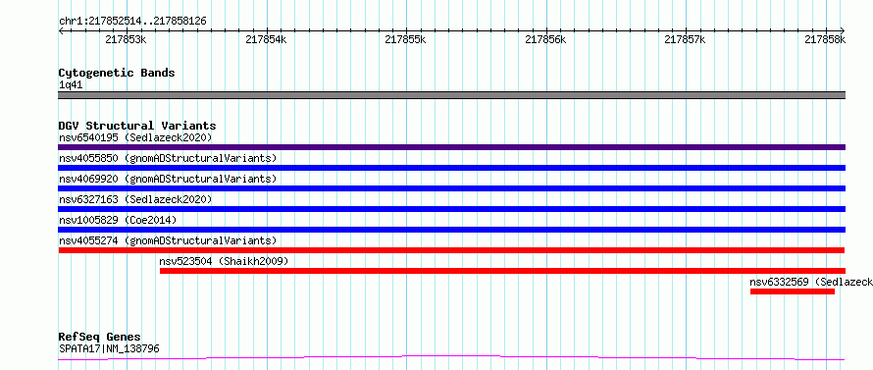Image resolution: width=873 pixels, height=370 pixels.
Task: Click the Cytogenetic Bands track title
Action: [117, 73]
